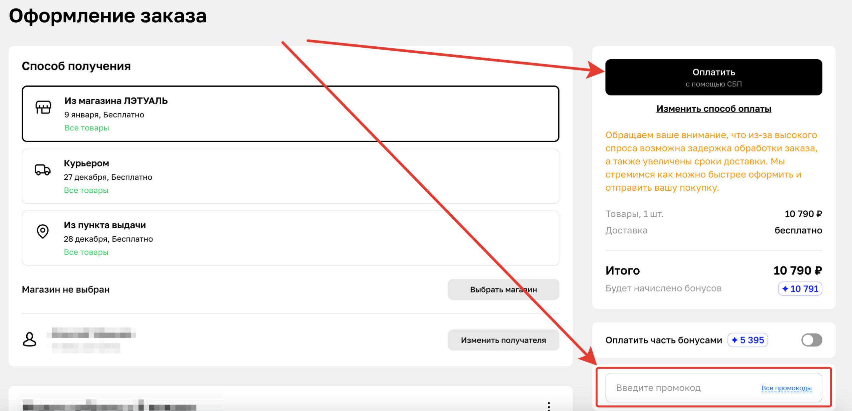852x411 pixels.
Task: Enable the pay partly with bonuses toggle
Action: click(x=811, y=340)
